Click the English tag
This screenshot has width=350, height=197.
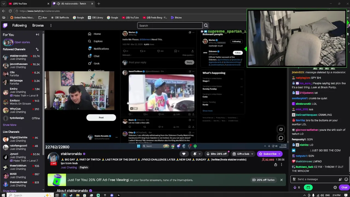[x=84, y=167]
